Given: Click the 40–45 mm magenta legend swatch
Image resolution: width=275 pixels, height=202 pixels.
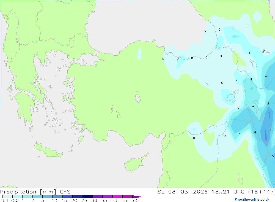Looking at the screenshot, I should (x=117, y=196).
